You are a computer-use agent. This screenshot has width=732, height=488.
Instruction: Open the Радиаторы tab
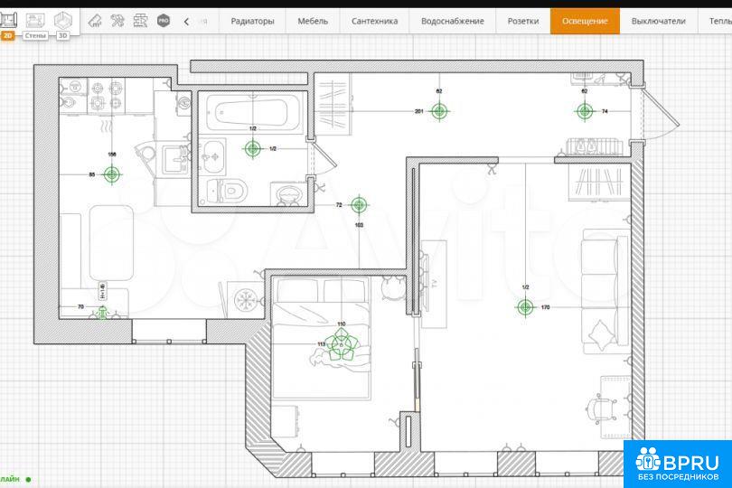[x=252, y=21]
